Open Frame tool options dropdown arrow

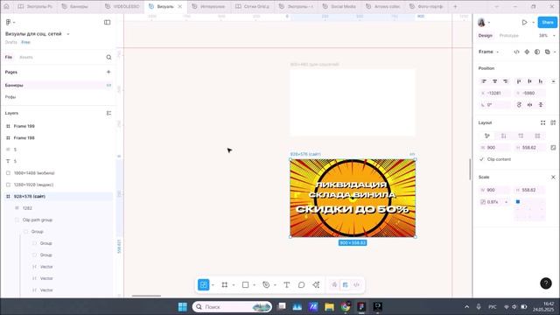[x=234, y=285]
